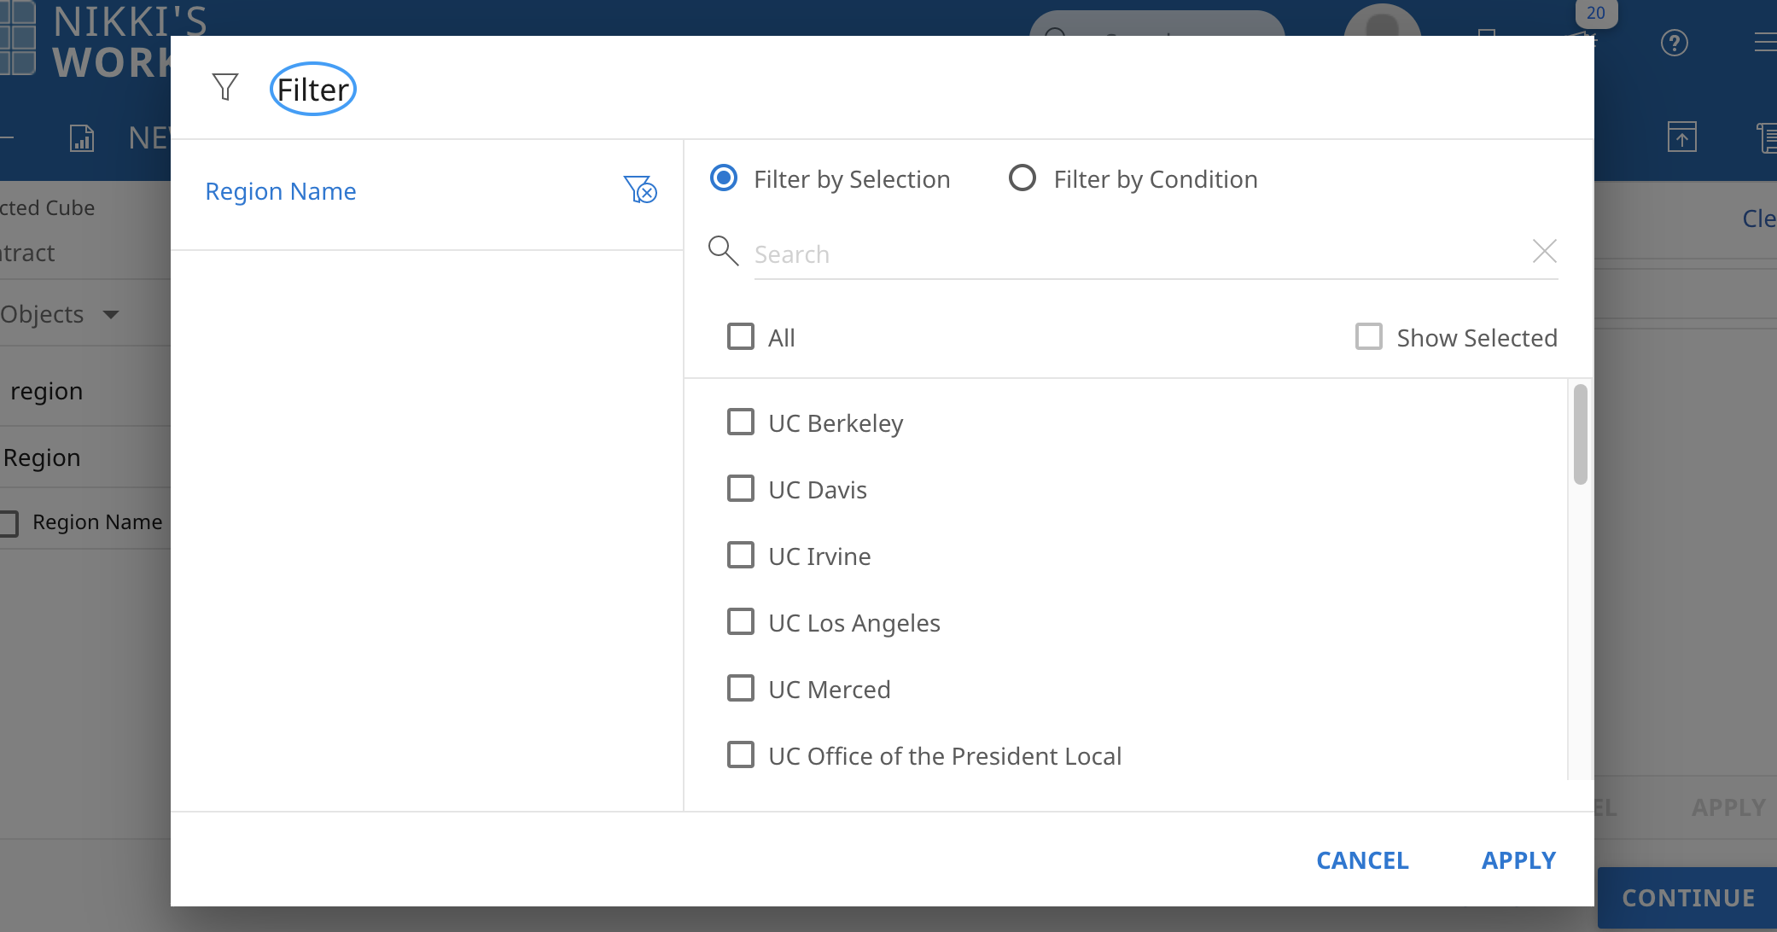The image size is (1777, 932).
Task: Click the funnel filter icon in dialog header
Action: click(x=224, y=87)
